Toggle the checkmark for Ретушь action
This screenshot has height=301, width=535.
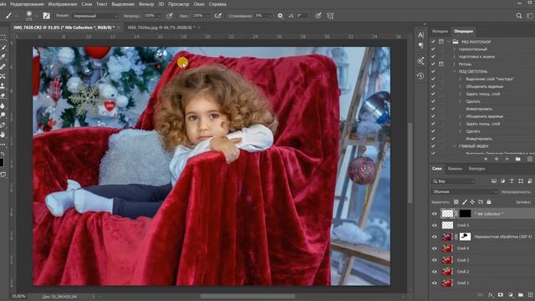tap(433, 64)
